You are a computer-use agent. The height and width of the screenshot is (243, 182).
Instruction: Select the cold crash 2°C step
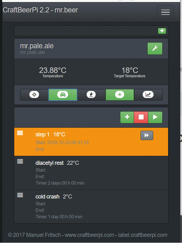(x=91, y=207)
